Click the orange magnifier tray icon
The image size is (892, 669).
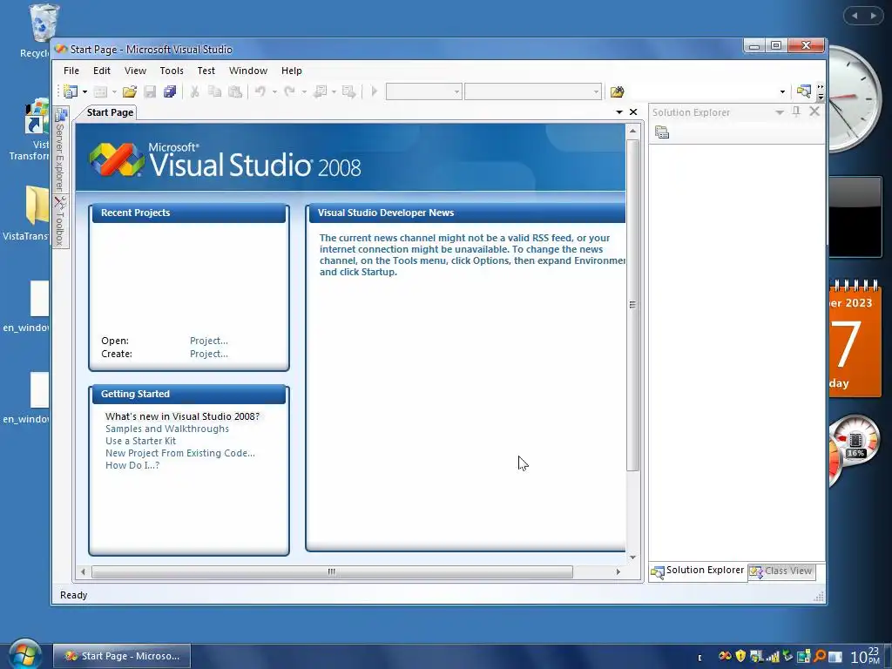[x=820, y=656]
